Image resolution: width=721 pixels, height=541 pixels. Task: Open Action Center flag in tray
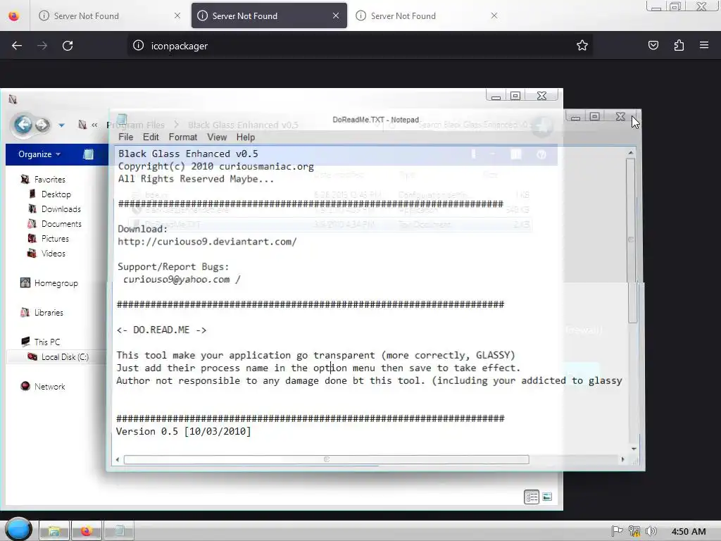(x=617, y=531)
